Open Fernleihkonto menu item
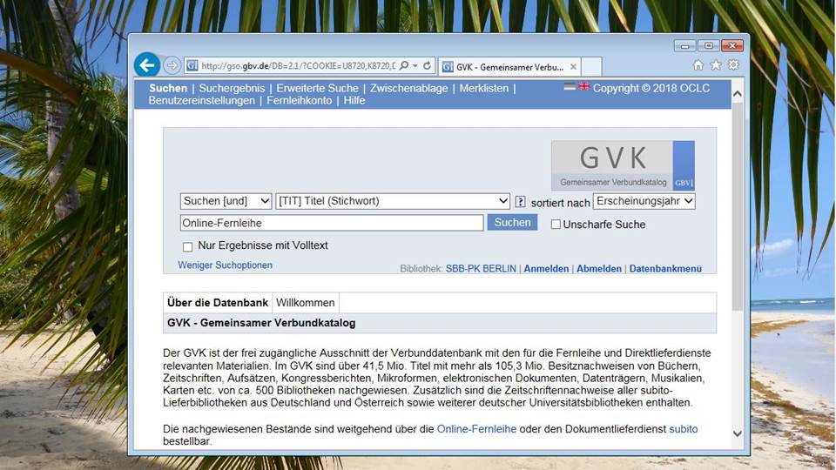836x470 pixels. 299,101
